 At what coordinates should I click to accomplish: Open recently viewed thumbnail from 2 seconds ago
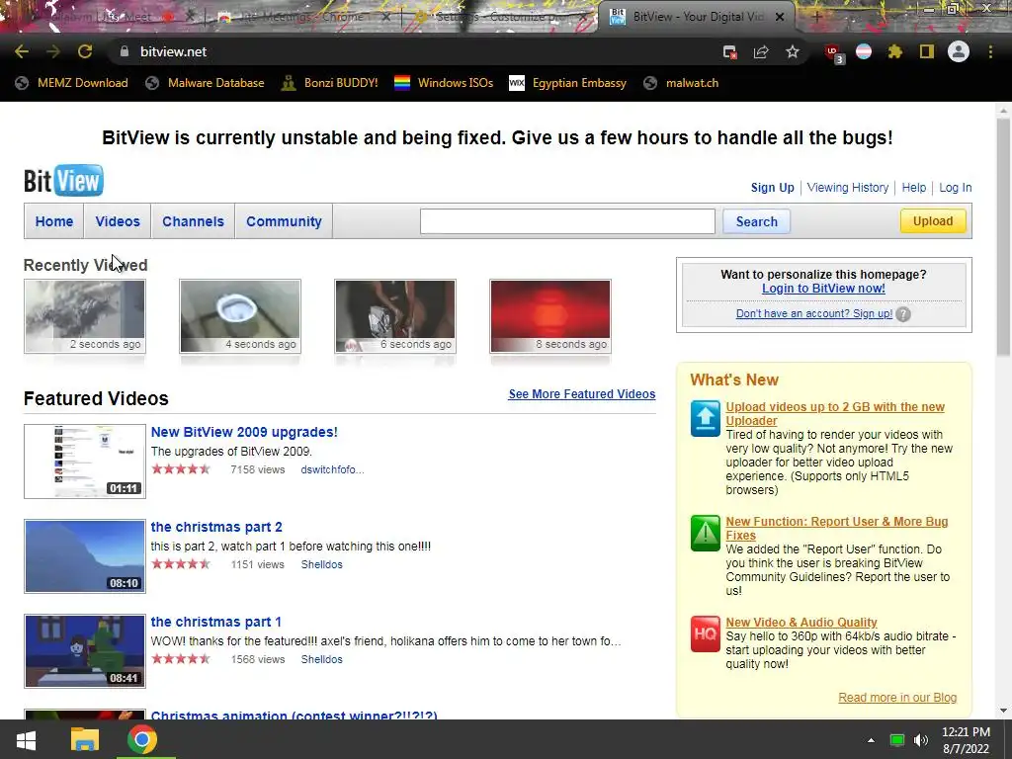85,316
